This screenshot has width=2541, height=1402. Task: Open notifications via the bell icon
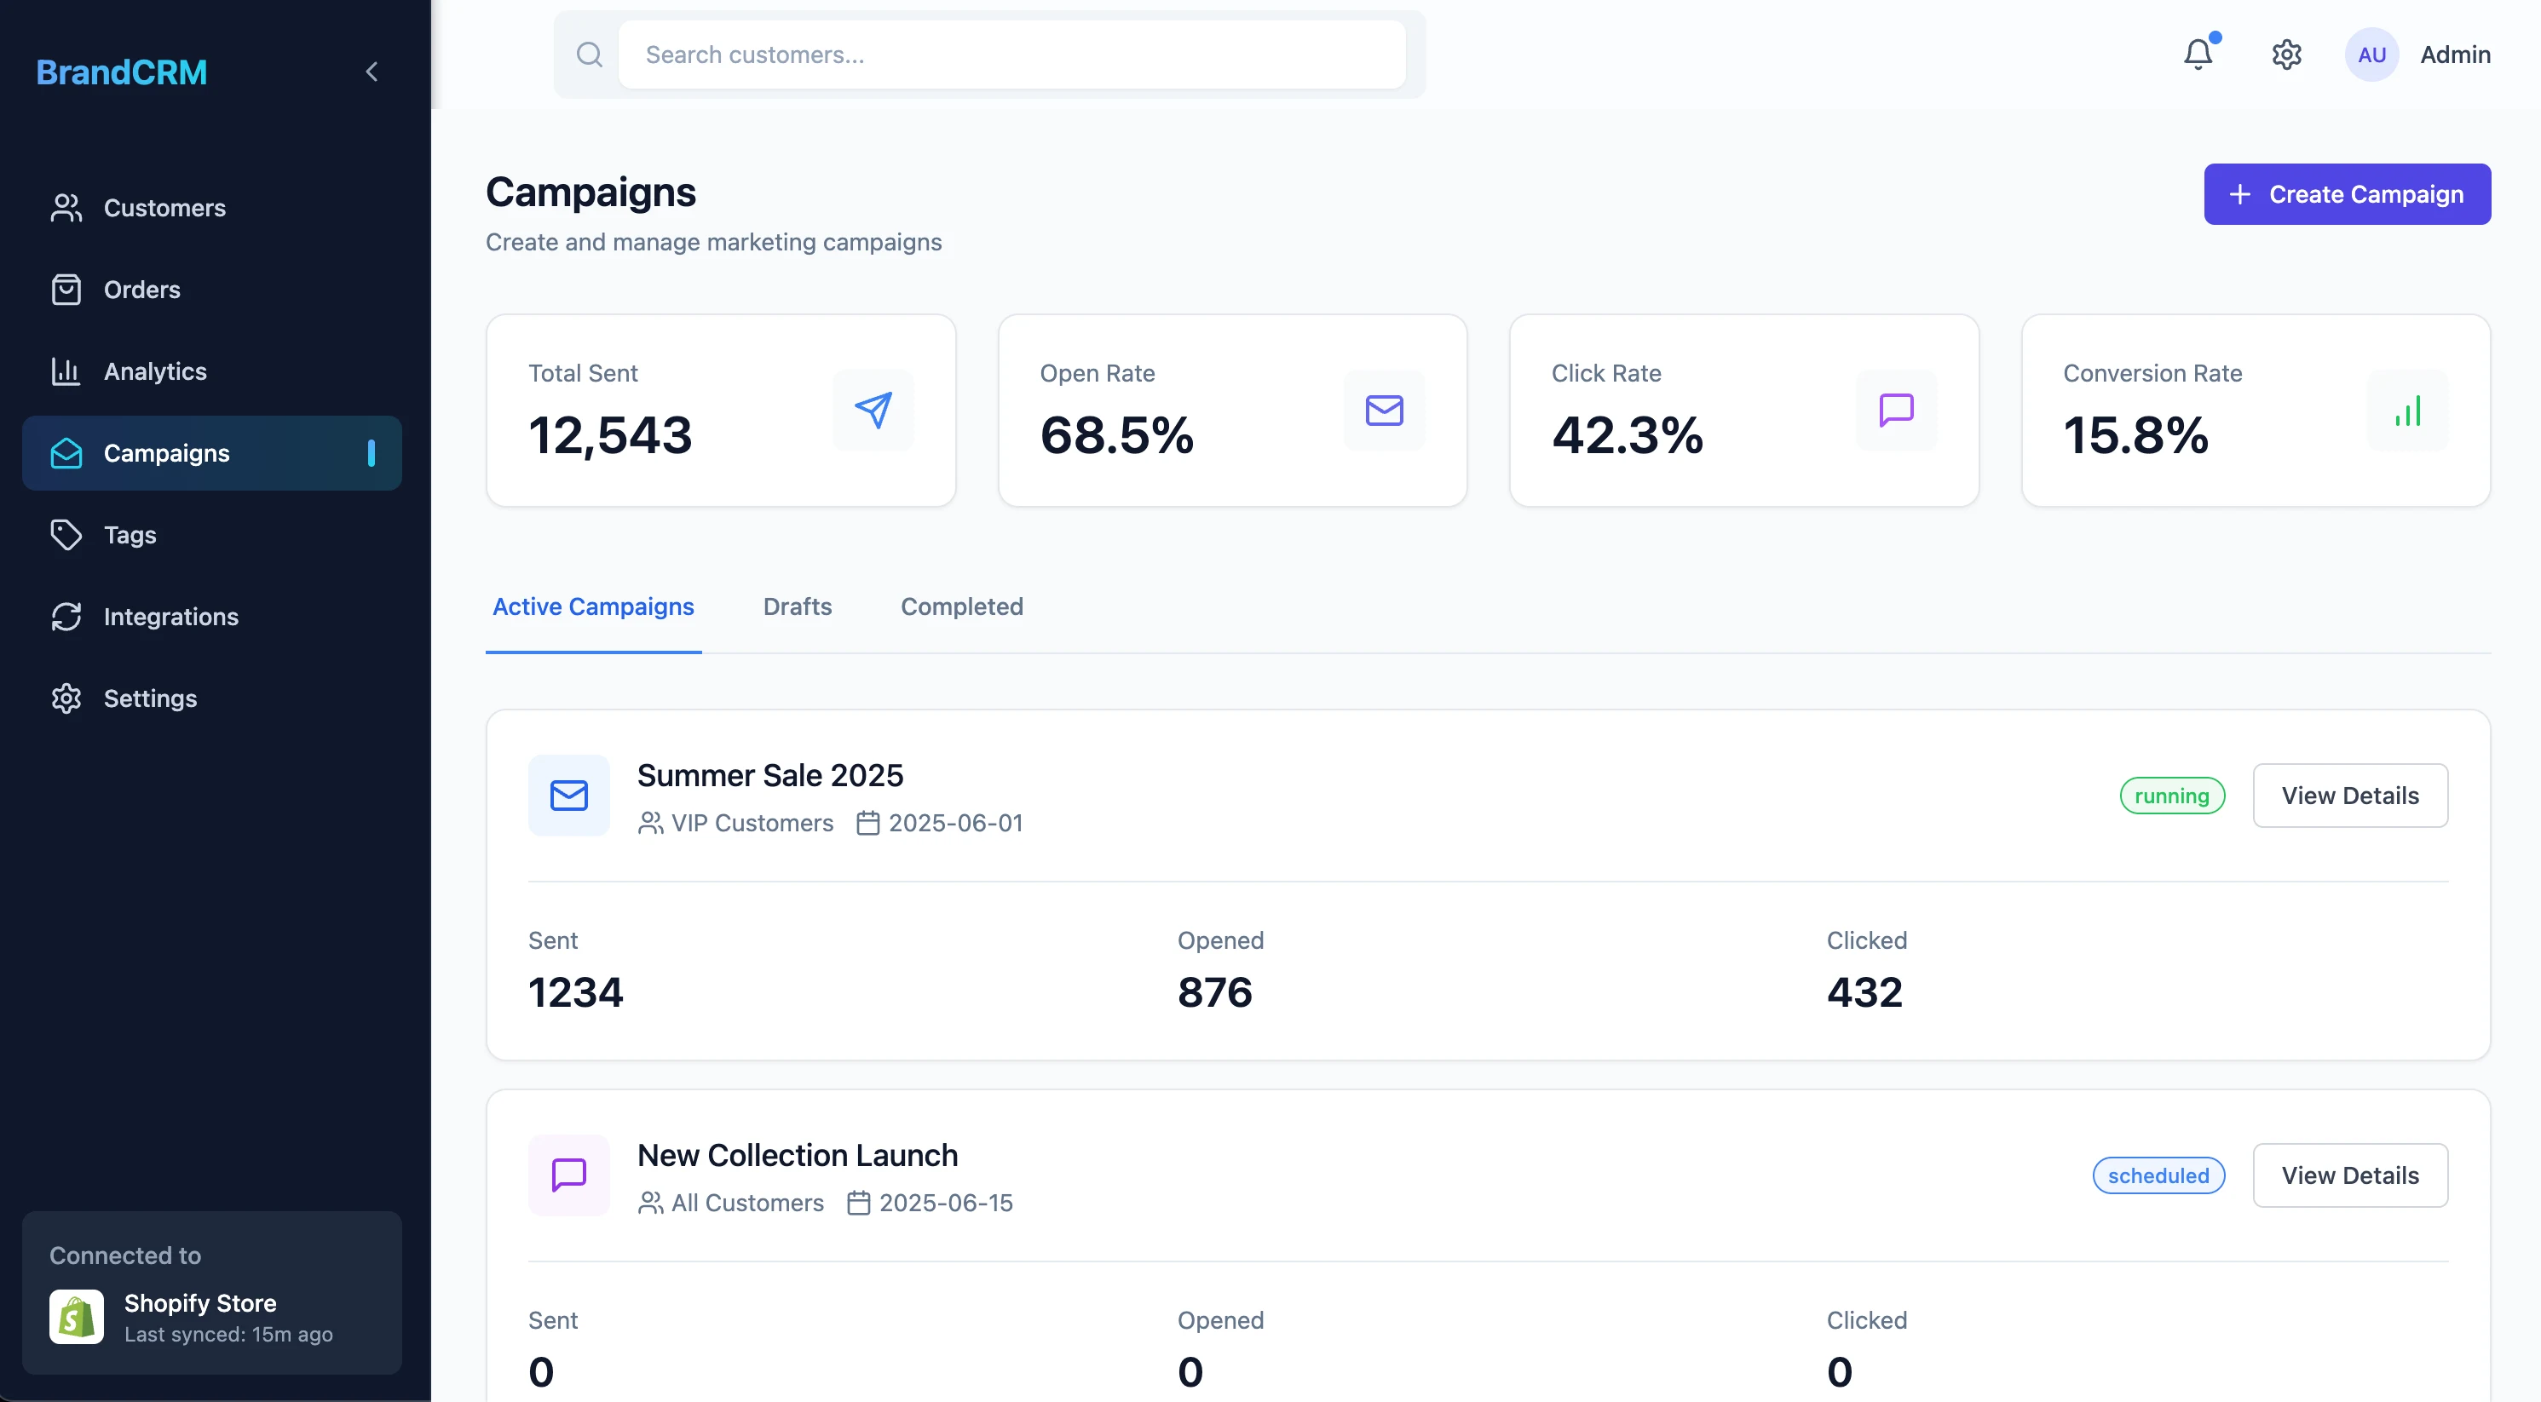pos(2198,55)
